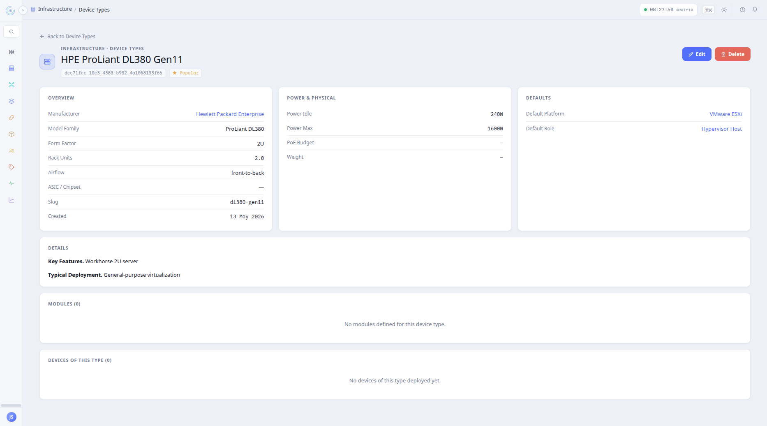Click the Power Max value '1600W'
The image size is (767, 426).
pyautogui.click(x=495, y=129)
